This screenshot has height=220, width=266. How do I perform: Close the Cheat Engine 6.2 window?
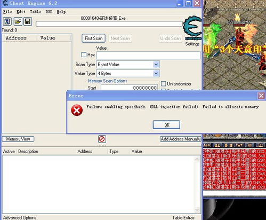pos(197,3)
